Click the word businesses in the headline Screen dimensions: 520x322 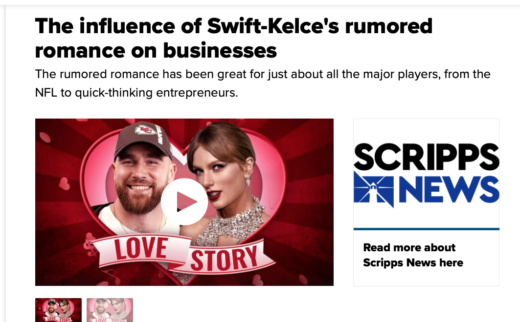click(220, 51)
